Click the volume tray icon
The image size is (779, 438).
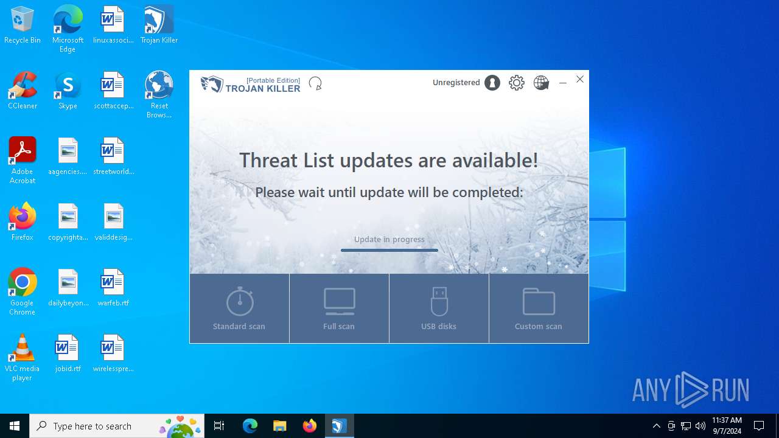700,426
